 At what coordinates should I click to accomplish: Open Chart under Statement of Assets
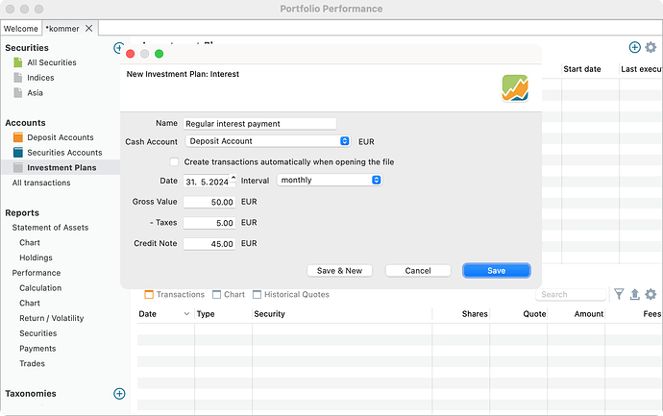[30, 243]
